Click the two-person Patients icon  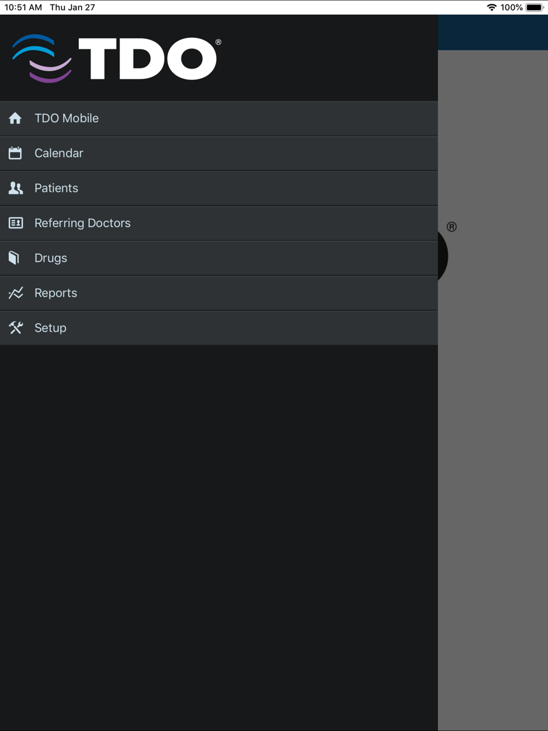click(x=15, y=188)
